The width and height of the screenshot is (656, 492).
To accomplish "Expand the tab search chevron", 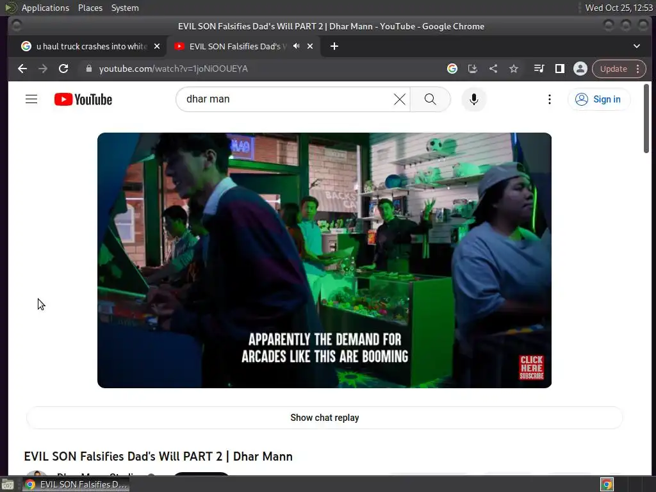I will [x=637, y=46].
